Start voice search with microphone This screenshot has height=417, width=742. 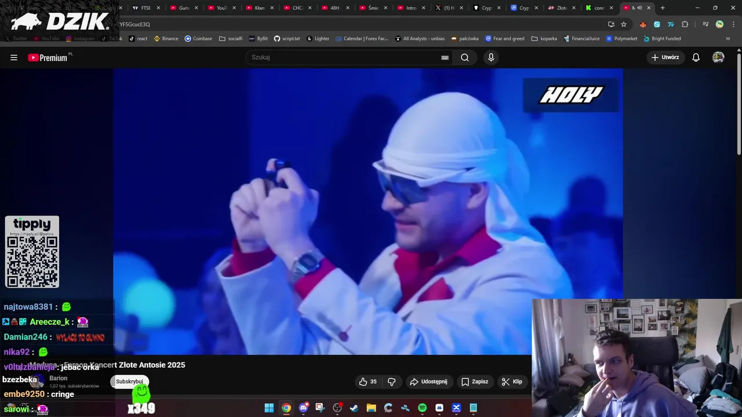[491, 57]
